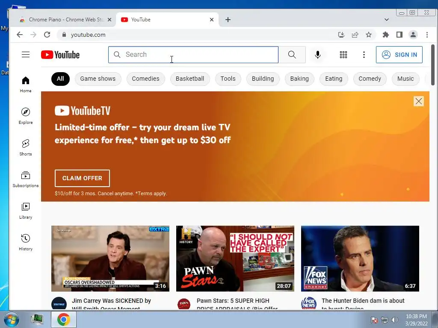Select the Baking chip
438x328 pixels.
click(x=299, y=79)
